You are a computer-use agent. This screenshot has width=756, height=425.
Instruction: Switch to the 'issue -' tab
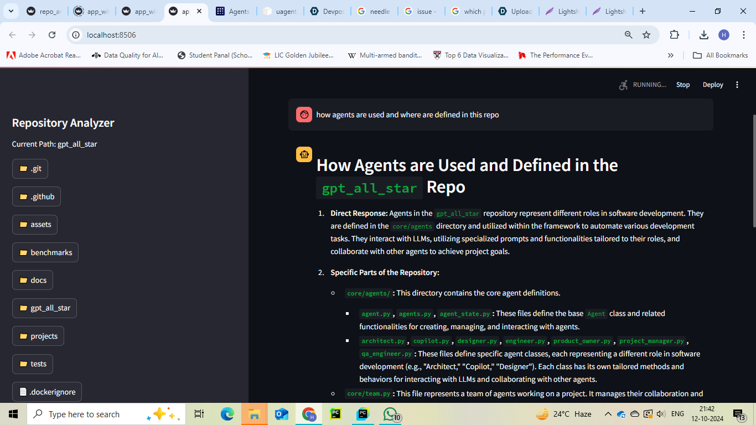[421, 11]
